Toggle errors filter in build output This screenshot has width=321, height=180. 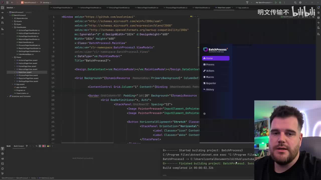point(44,146)
